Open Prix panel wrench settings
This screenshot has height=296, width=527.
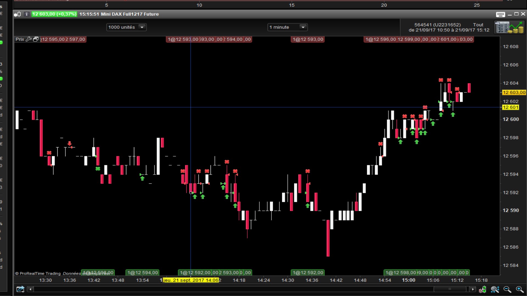coord(29,39)
